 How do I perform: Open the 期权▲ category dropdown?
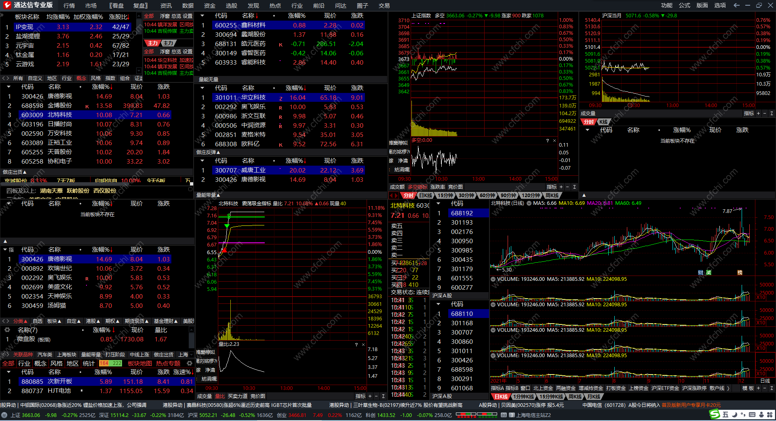(112, 321)
